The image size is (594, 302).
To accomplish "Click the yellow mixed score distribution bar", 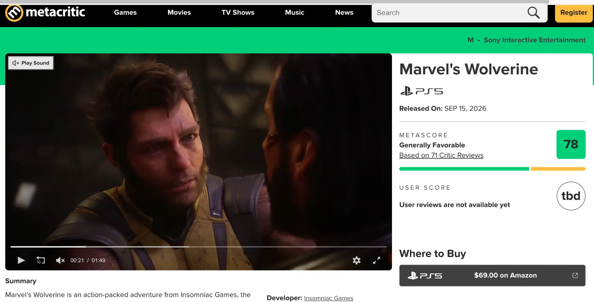I will point(558,169).
